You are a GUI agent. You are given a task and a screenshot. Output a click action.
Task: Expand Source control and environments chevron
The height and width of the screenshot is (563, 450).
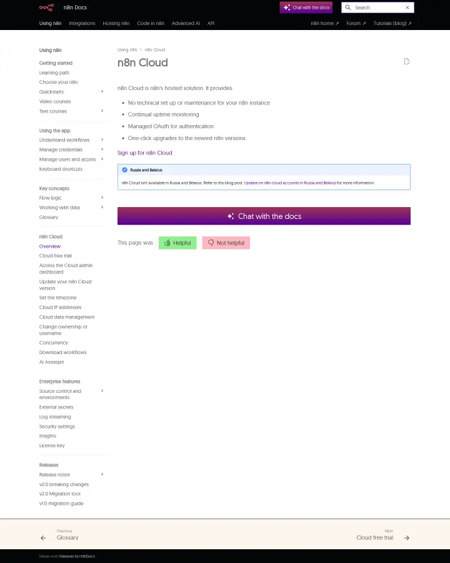click(x=102, y=390)
